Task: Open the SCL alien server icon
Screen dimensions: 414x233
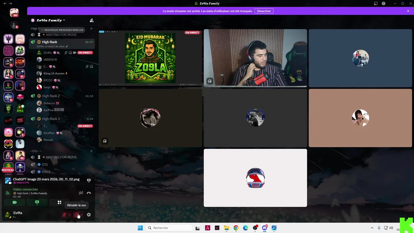Action: pyautogui.click(x=20, y=50)
